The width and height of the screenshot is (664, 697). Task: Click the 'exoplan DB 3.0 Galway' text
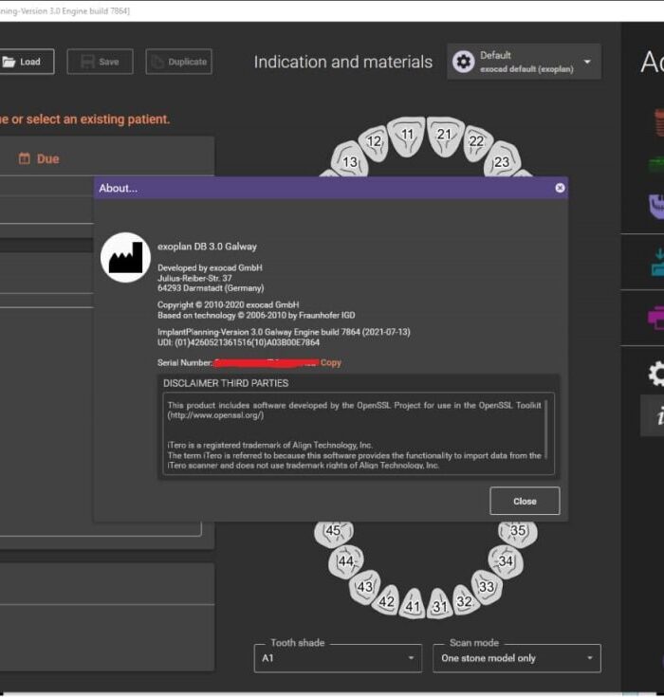(207, 247)
